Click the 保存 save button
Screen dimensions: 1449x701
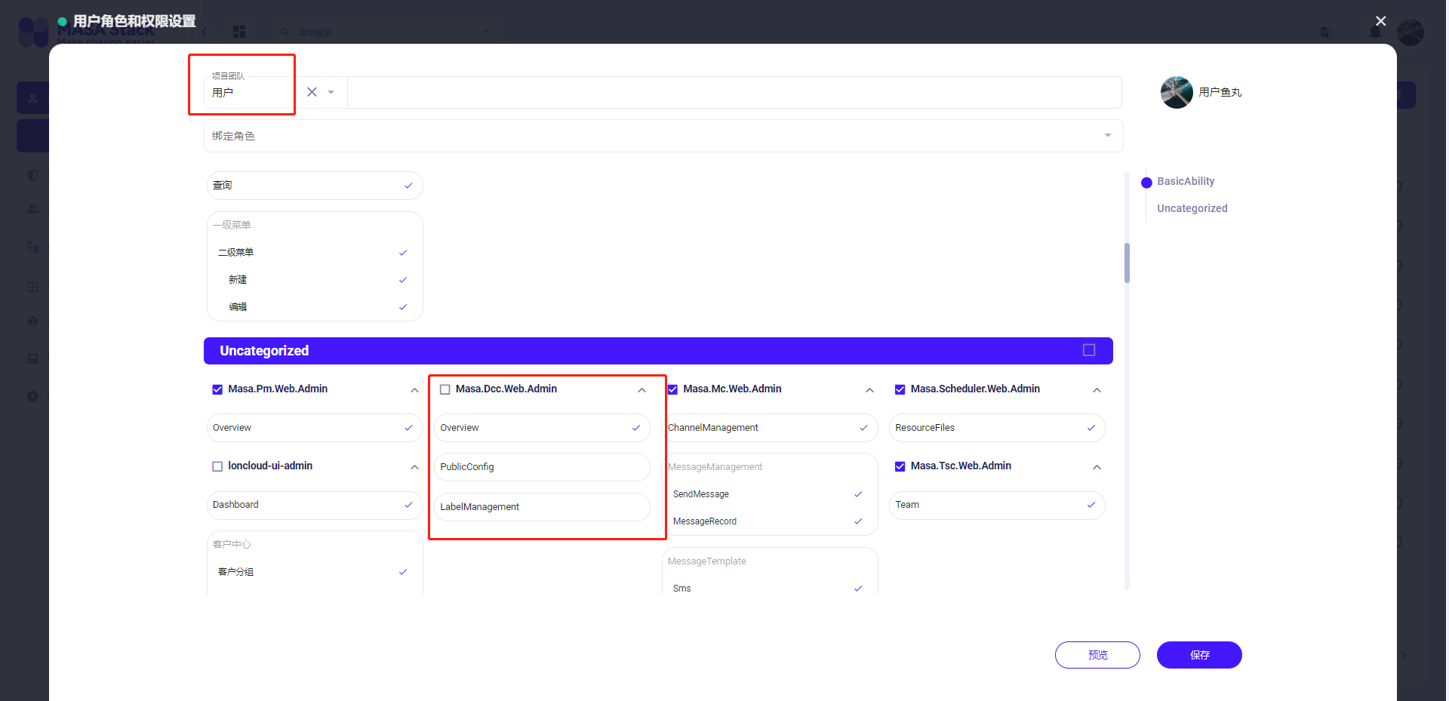[1198, 655]
